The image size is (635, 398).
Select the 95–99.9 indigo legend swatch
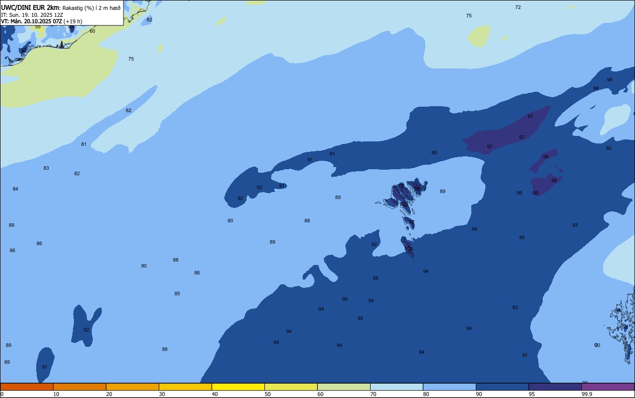click(x=555, y=387)
